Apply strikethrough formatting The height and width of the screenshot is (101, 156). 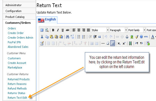[67, 30]
